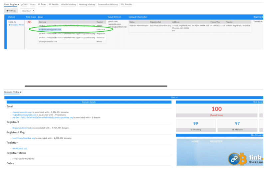Open the NAMESILO, LLC registrar link

tap(20, 149)
